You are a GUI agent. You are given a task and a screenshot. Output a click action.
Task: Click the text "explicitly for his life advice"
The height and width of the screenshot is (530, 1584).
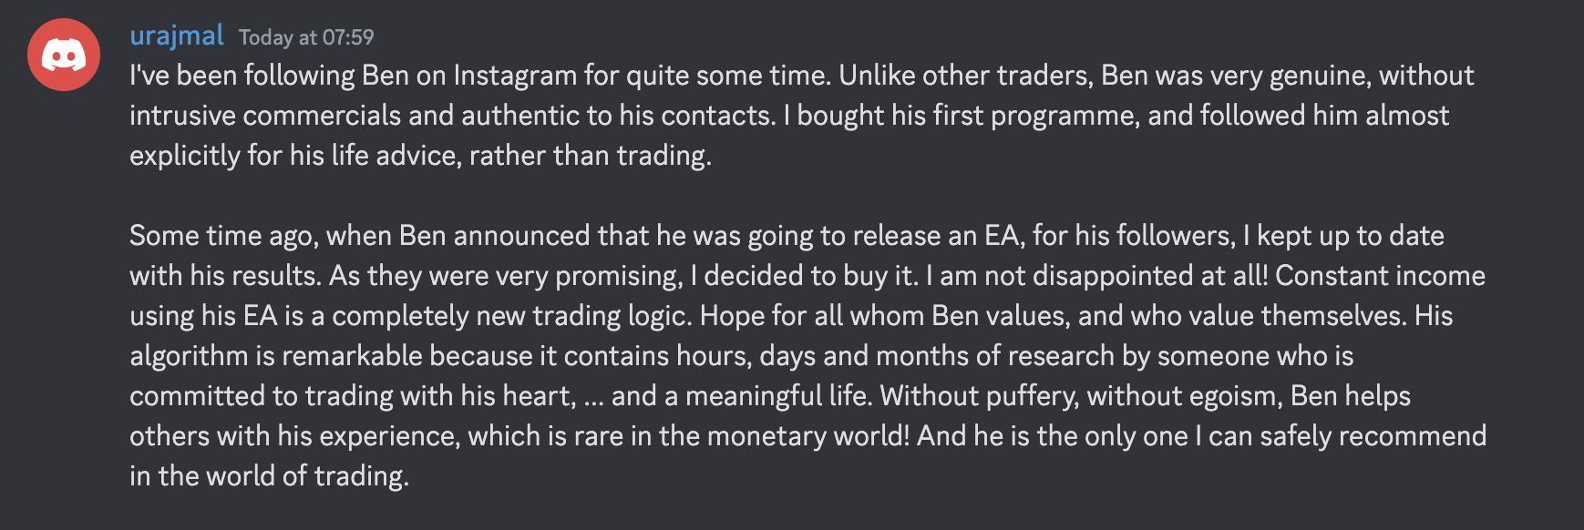[x=294, y=156]
